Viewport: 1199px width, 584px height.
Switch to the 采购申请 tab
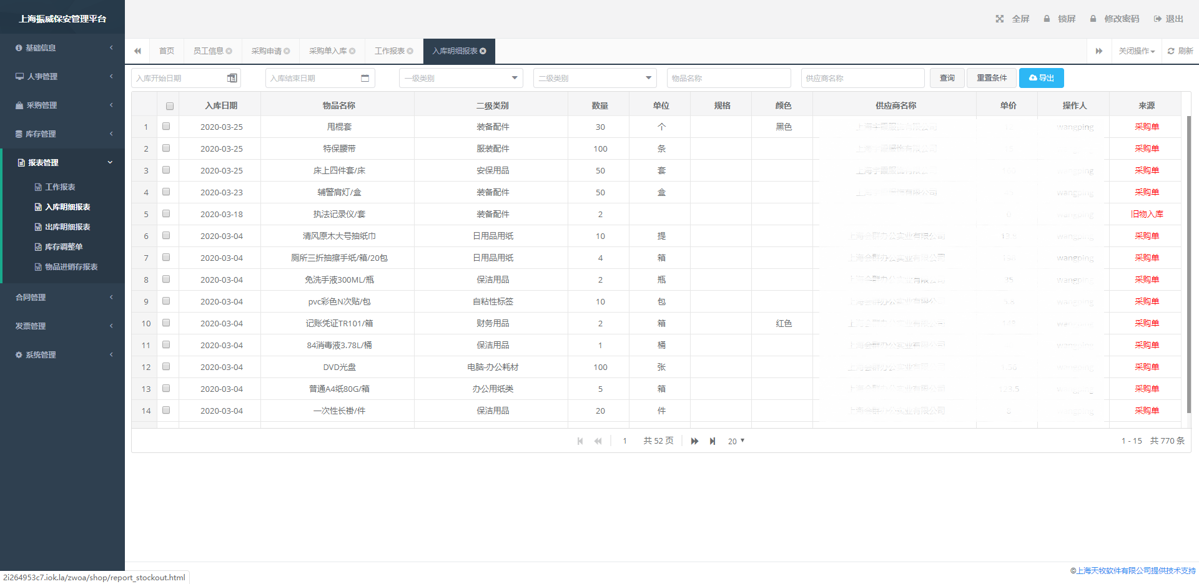click(267, 51)
